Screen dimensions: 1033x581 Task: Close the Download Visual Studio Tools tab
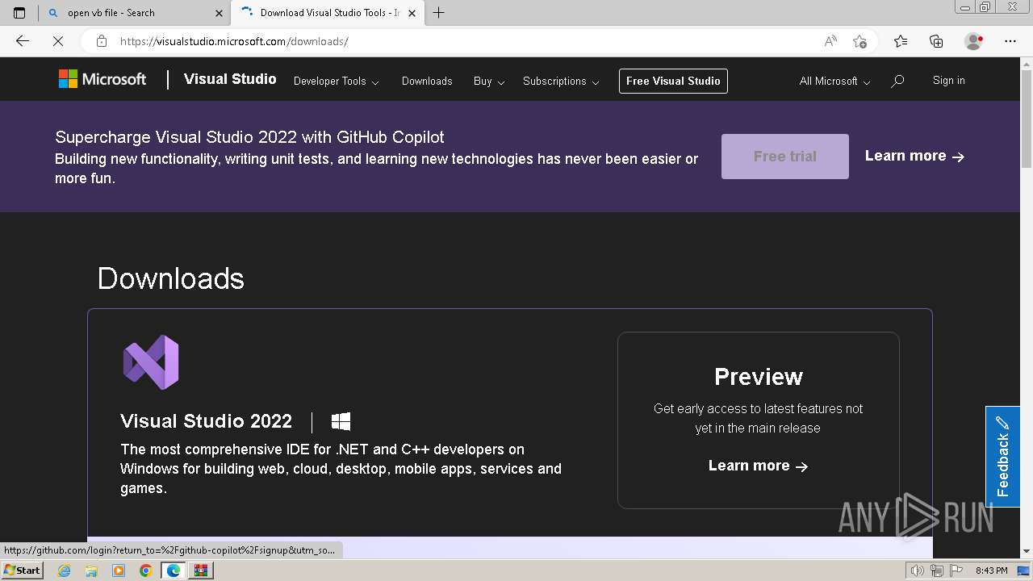click(x=412, y=13)
